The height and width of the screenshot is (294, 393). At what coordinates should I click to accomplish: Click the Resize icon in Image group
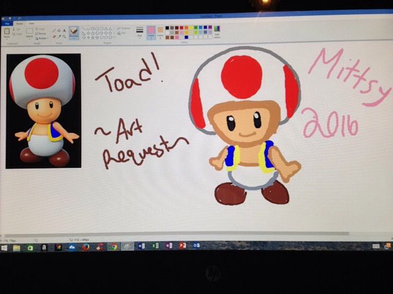point(37,34)
